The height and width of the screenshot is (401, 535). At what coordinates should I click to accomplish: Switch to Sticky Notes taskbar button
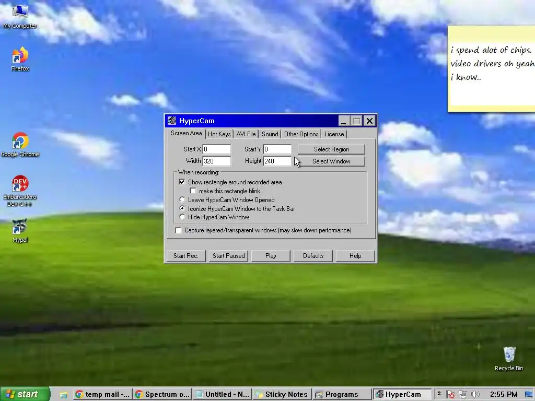coord(282,394)
